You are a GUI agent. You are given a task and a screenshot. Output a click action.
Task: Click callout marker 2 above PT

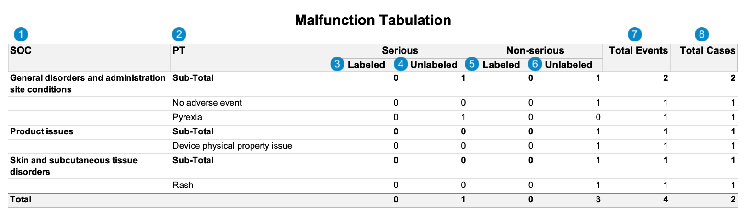point(179,34)
